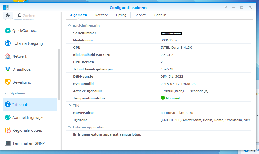This screenshot has height=154, width=259.
Task: Click the uptime value Minu(u)t(en) 11 seconde(n)
Action: tap(186, 91)
